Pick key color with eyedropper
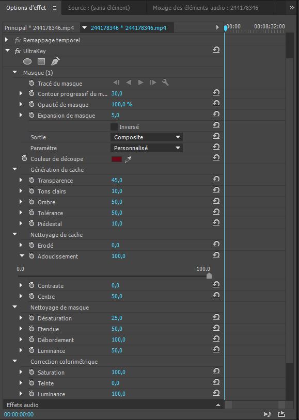299x420 pixels. click(128, 159)
